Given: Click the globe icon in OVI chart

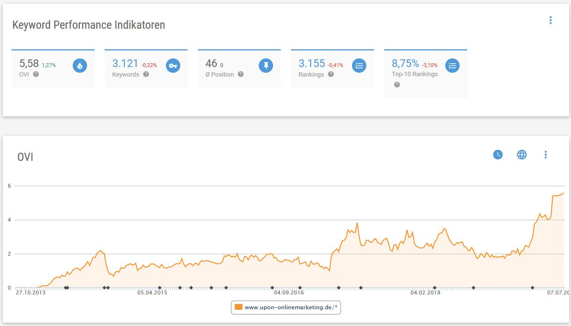Looking at the screenshot, I should pyautogui.click(x=522, y=155).
